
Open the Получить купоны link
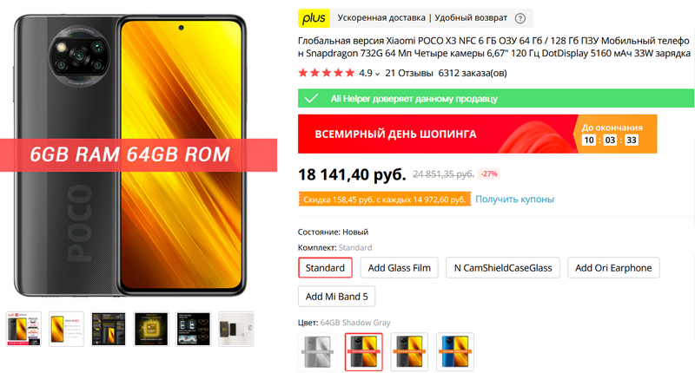[514, 200]
